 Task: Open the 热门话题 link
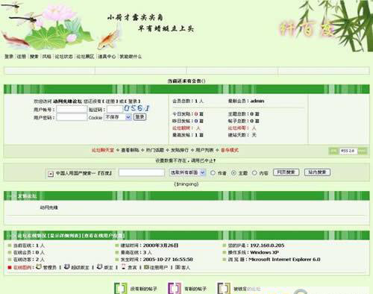[x=154, y=150]
